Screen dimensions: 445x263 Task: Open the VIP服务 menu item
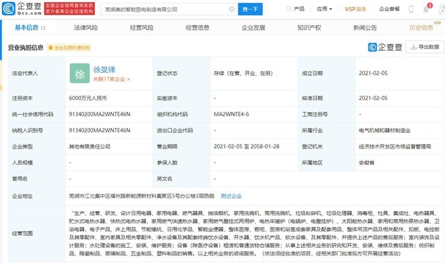coord(355,9)
